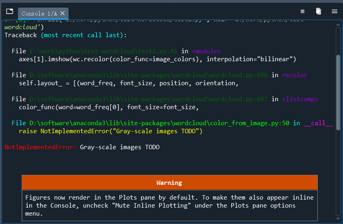This screenshot has height=224, width=343.
Task: Click the raise NotImplementedError code line
Action: click(111, 131)
